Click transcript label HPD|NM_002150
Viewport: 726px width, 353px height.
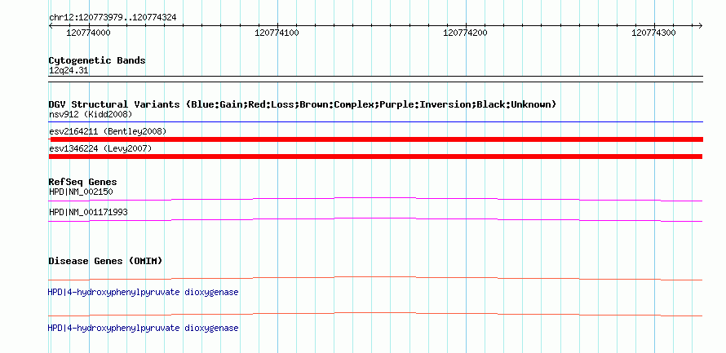[x=81, y=192]
